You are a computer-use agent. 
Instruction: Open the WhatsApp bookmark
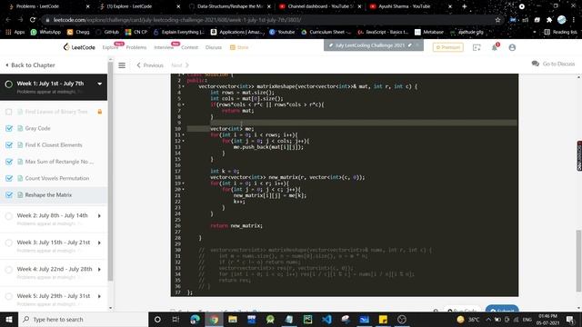click(45, 33)
